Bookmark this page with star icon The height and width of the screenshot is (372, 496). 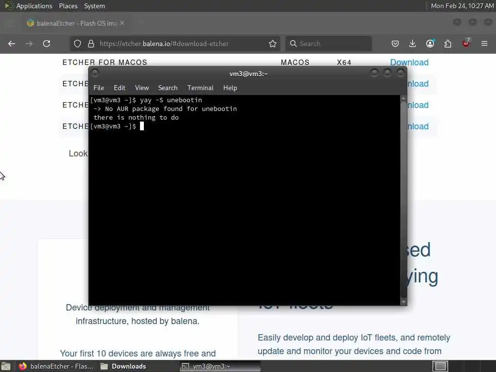(x=273, y=44)
